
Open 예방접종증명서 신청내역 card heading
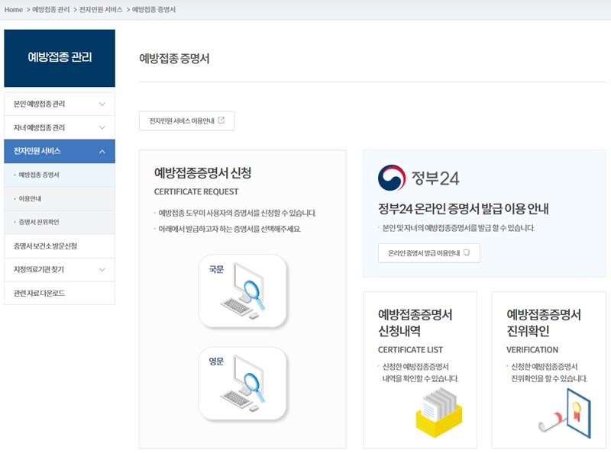point(415,323)
